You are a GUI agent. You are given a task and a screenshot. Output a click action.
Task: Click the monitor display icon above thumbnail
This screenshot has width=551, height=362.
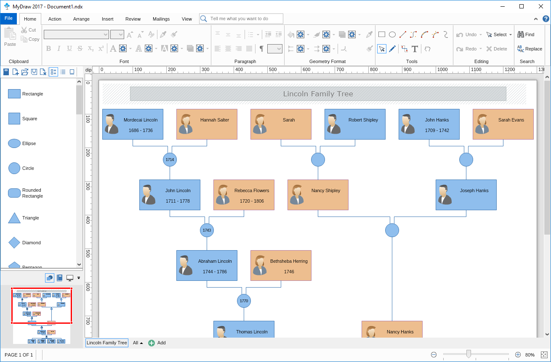(x=70, y=278)
